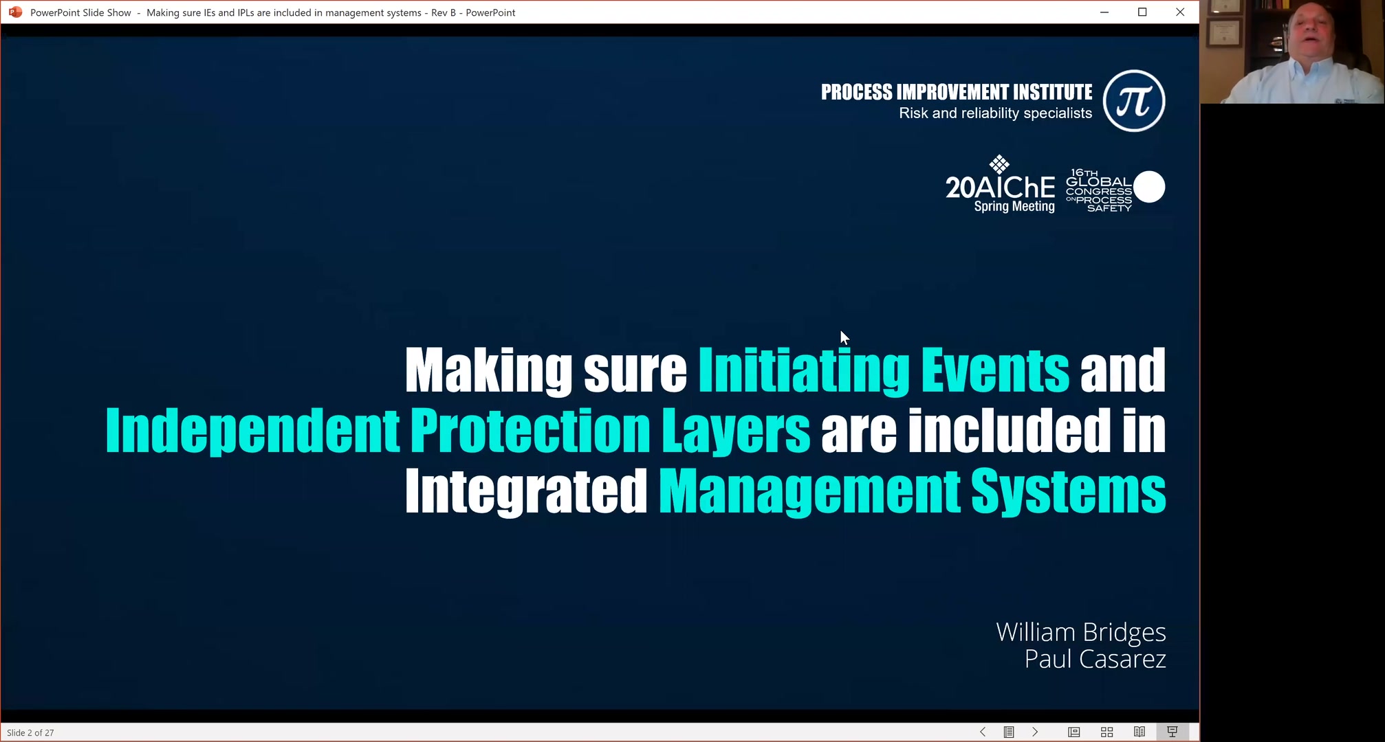Open the see-all-slides menu icon
The height and width of the screenshot is (742, 1385).
click(1009, 732)
